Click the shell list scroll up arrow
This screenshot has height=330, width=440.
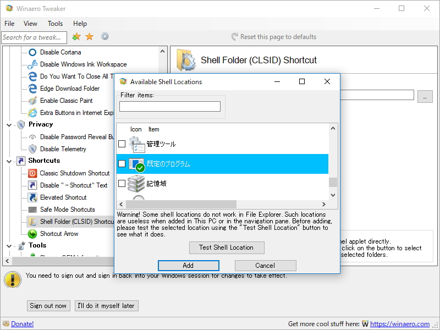[333, 128]
